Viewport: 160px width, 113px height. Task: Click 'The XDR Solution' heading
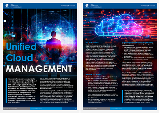point(92,42)
